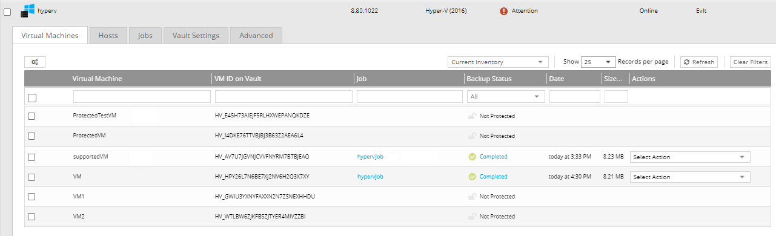This screenshot has height=236, width=776.
Task: Select the supportedVM row checkbox
Action: pyautogui.click(x=32, y=157)
